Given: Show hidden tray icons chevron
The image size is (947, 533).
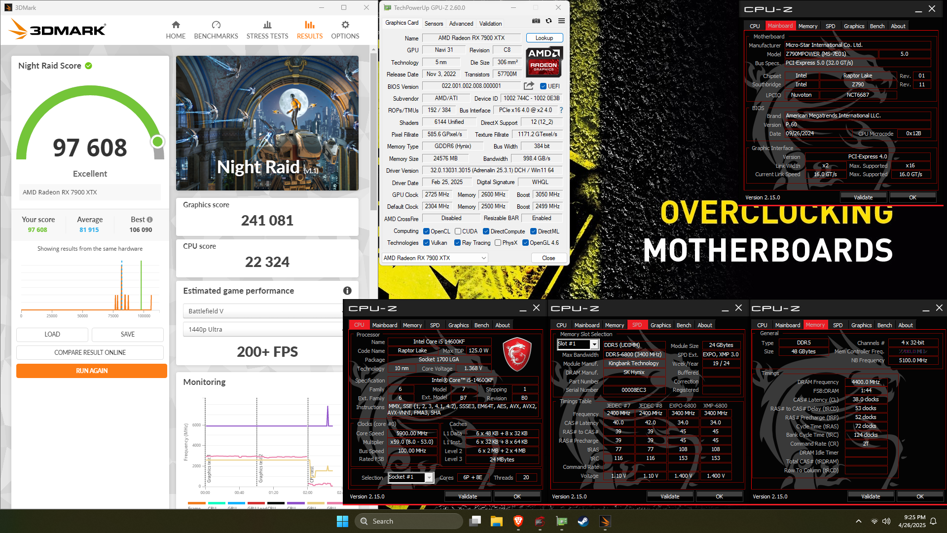Looking at the screenshot, I should [x=859, y=521].
